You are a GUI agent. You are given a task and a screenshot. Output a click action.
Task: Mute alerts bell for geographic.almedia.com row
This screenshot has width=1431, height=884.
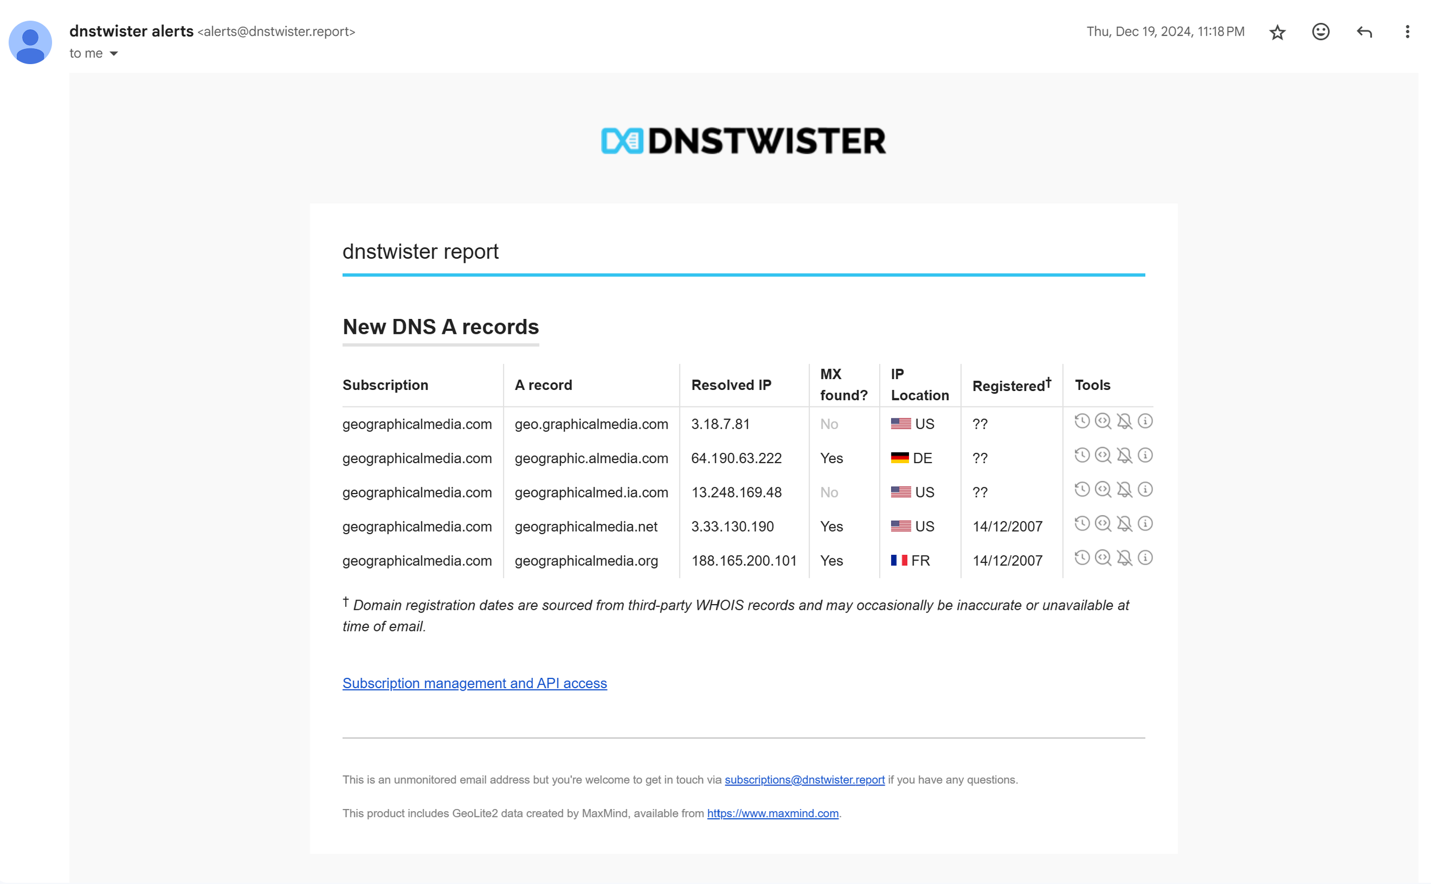pos(1124,455)
